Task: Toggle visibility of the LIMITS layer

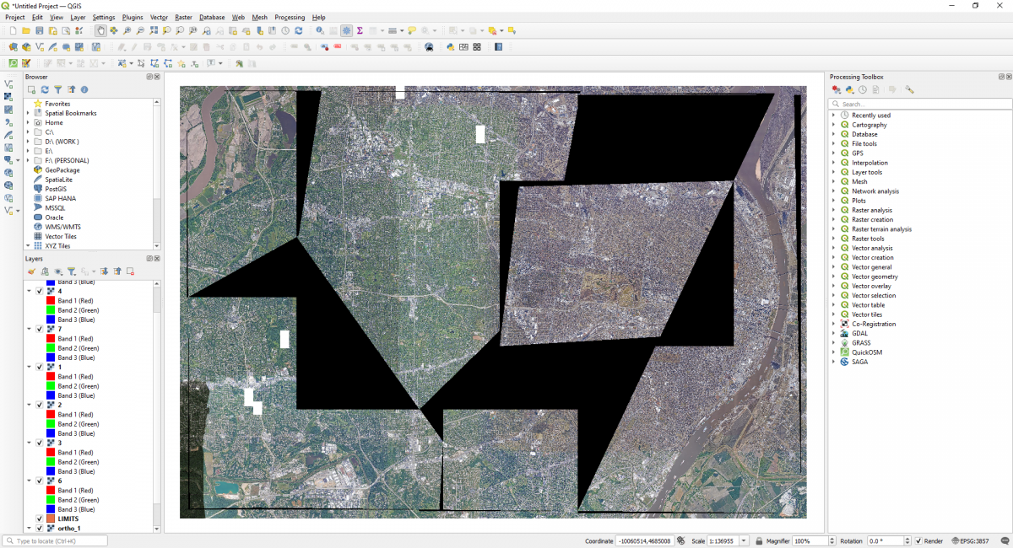Action: point(40,518)
